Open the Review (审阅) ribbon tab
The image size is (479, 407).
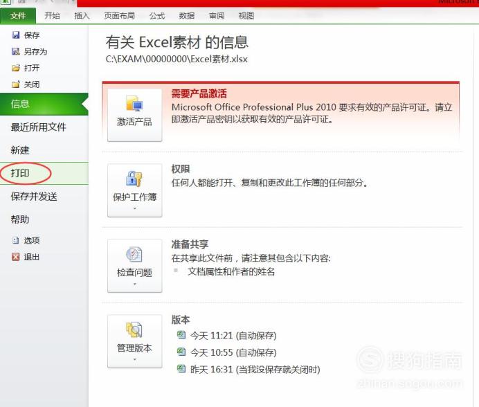217,16
